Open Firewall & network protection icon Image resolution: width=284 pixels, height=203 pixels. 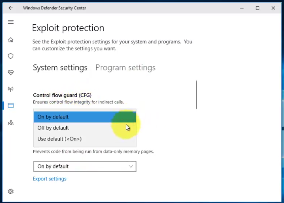click(x=11, y=89)
